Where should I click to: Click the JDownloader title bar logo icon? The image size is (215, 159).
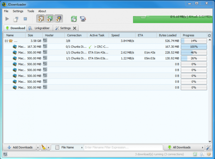coord(4,4)
